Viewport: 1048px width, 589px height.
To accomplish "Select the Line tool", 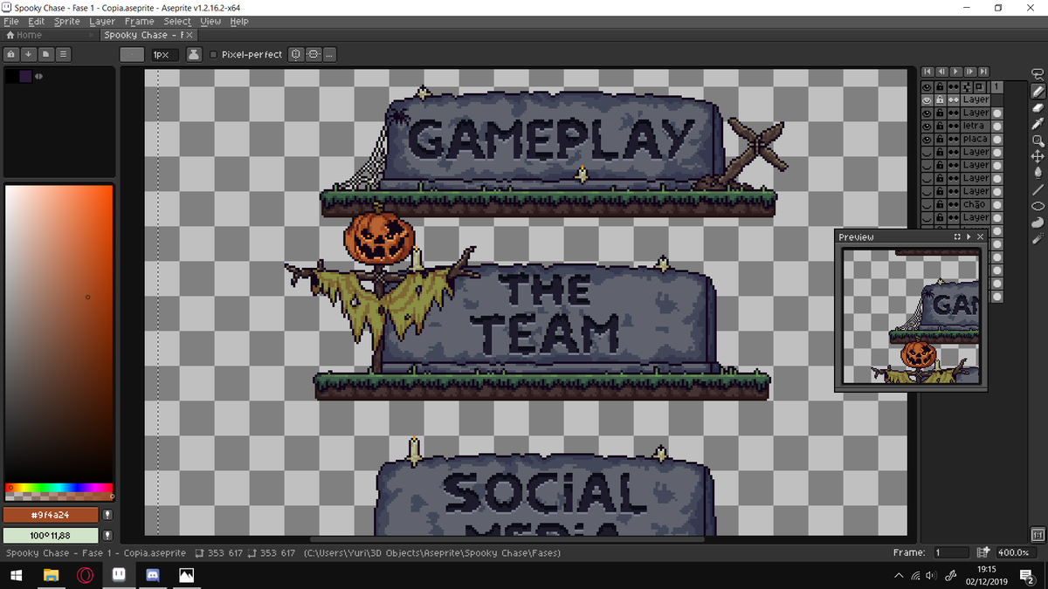I will (1038, 189).
